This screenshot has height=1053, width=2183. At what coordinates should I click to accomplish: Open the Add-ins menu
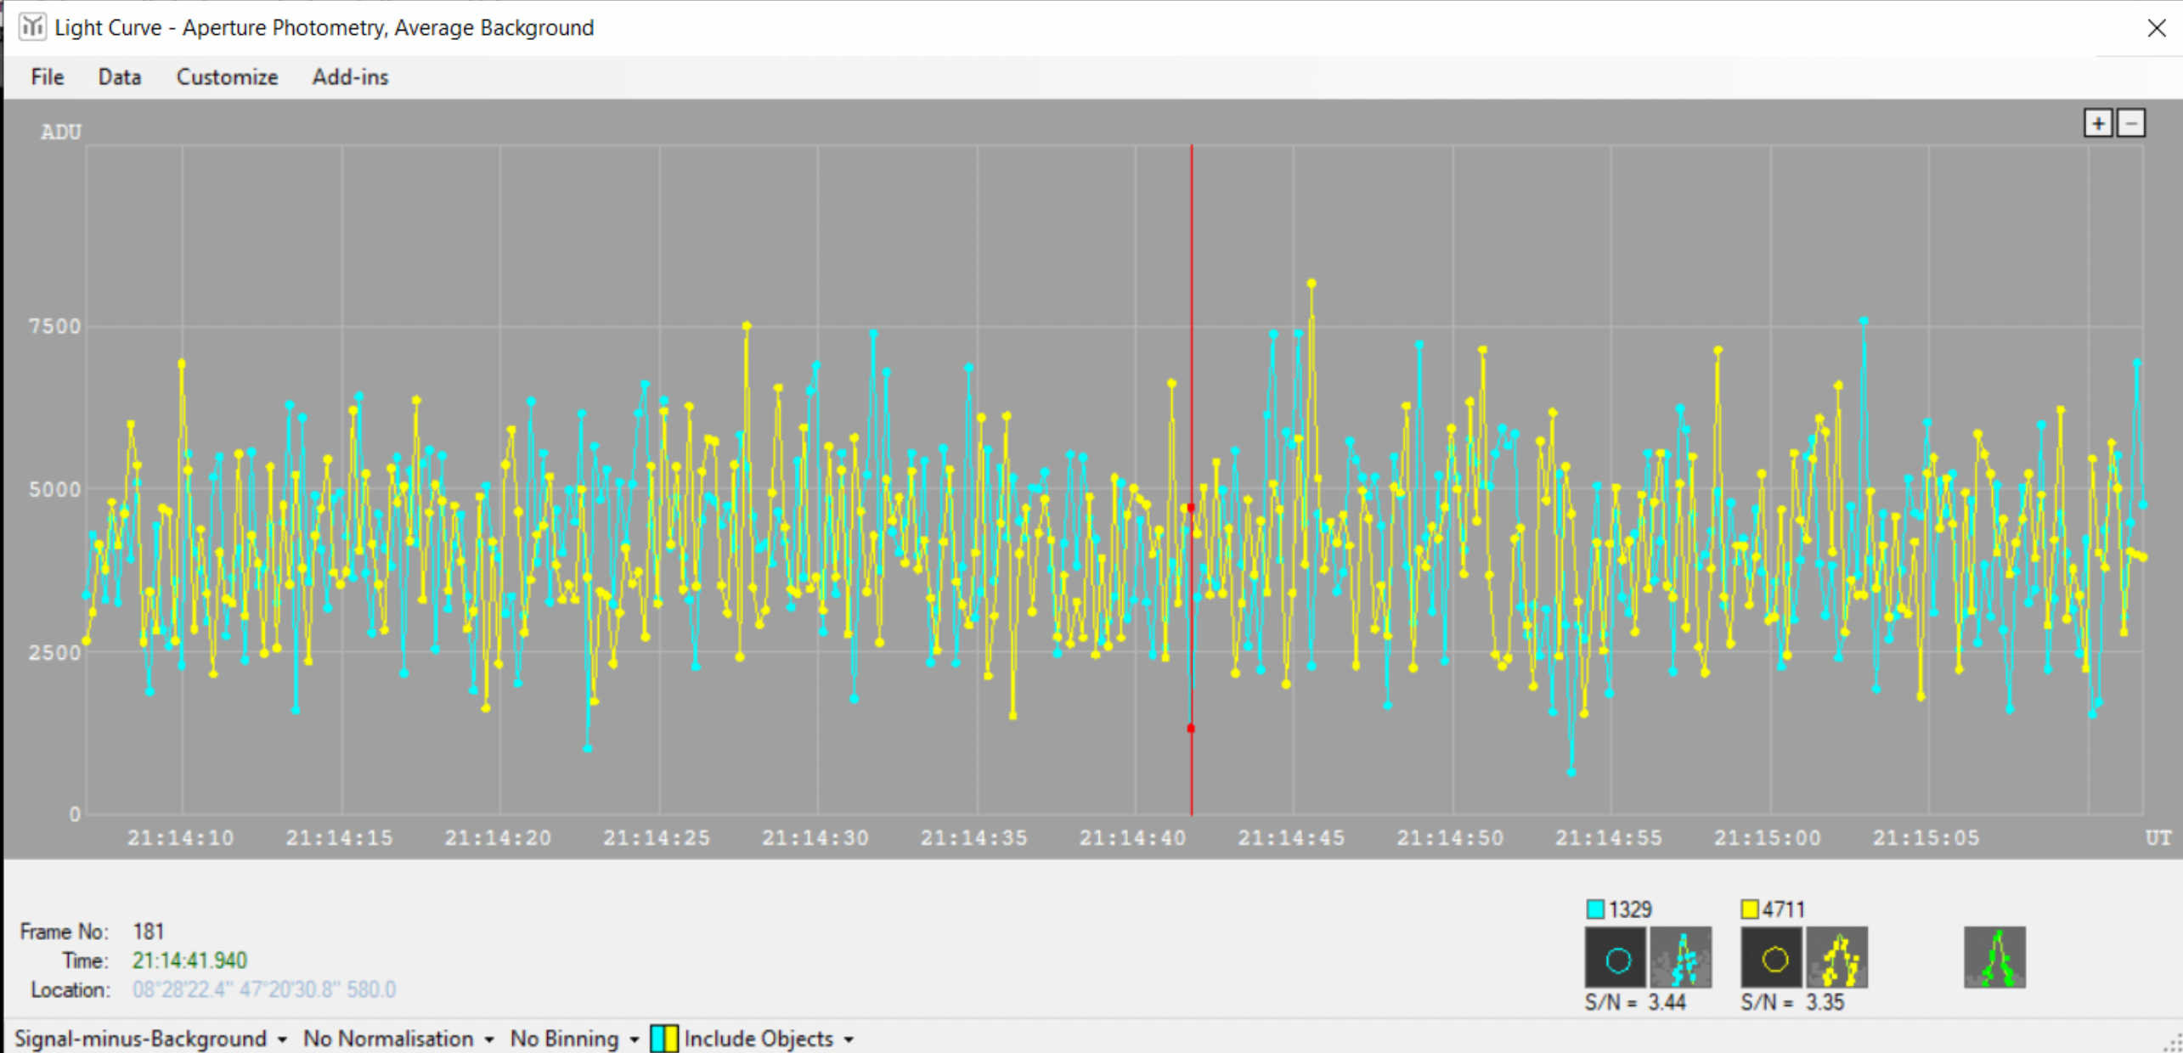pyautogui.click(x=350, y=77)
